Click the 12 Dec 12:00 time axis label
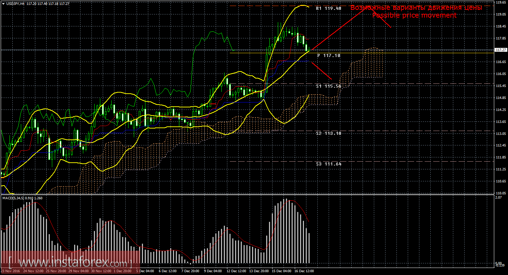This screenshot has height=275, width=508. pyautogui.click(x=236, y=271)
